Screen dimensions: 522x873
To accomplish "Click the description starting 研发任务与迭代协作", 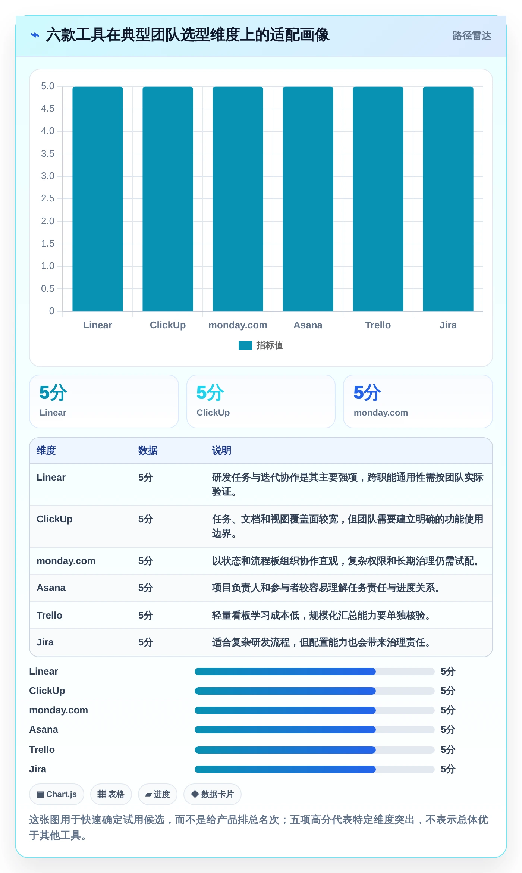I will coord(348,485).
